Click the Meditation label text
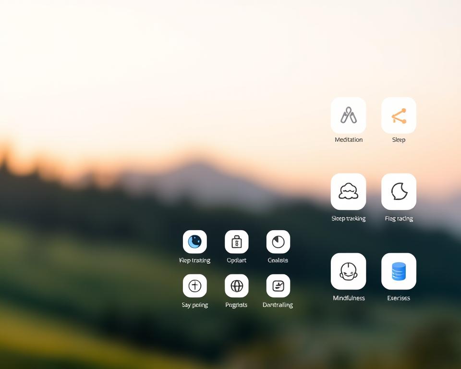Screen dimensions: 461x369 tap(349, 140)
